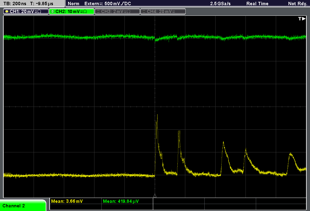Click the Extern 500 mV DC trigger source
This screenshot has height=211, width=310.
tap(107, 4)
